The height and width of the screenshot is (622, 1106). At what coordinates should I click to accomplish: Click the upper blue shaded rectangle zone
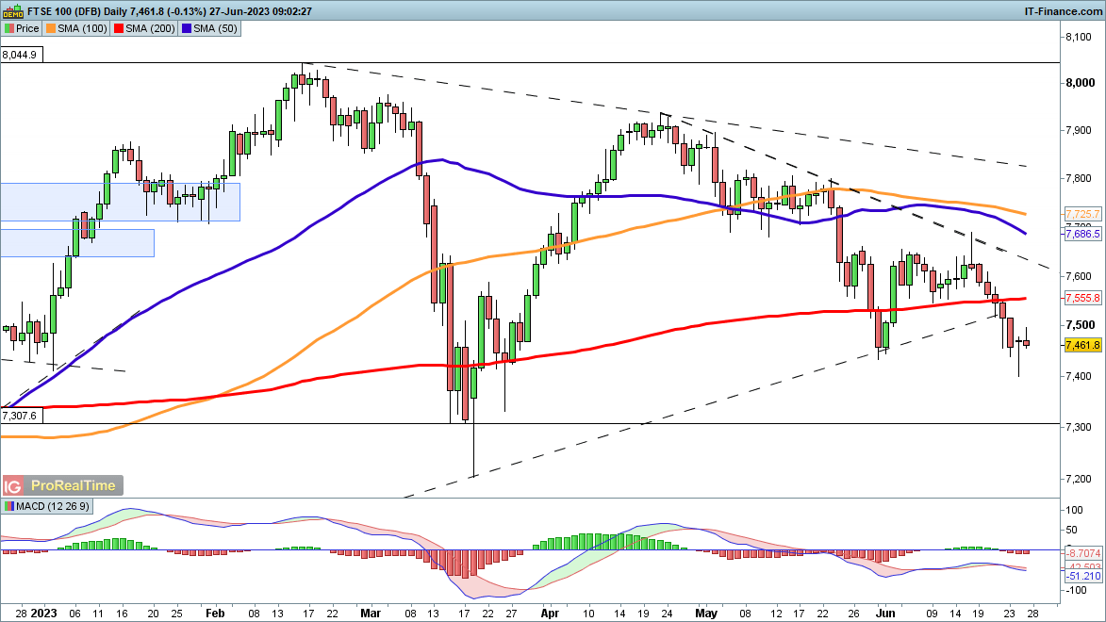tap(120, 202)
